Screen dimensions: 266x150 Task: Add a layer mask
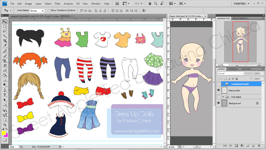coord(236,146)
